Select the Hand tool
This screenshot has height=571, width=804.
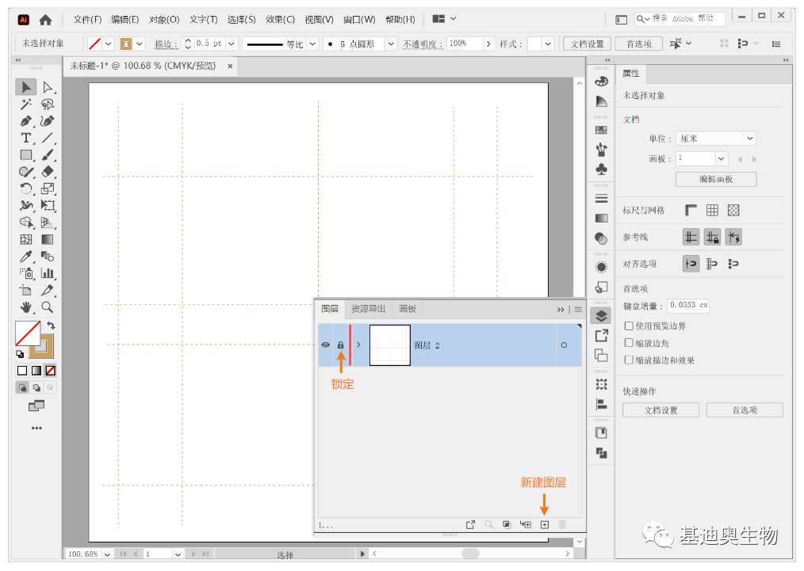25,307
